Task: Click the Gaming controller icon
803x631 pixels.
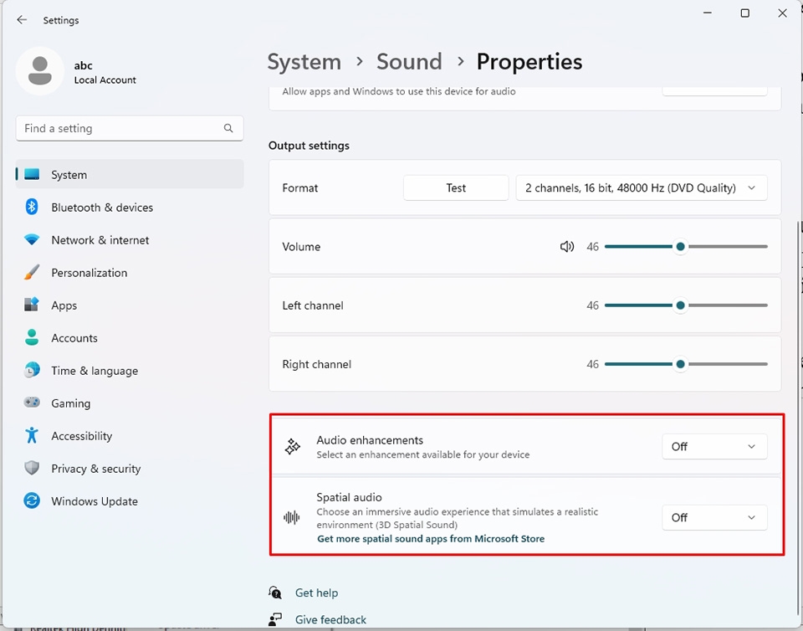Action: (32, 403)
